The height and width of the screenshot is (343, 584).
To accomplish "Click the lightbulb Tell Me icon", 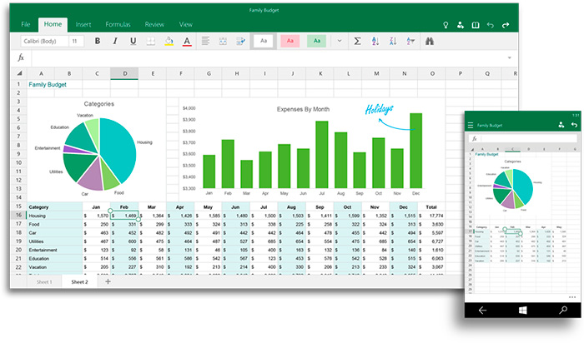I will click(446, 26).
